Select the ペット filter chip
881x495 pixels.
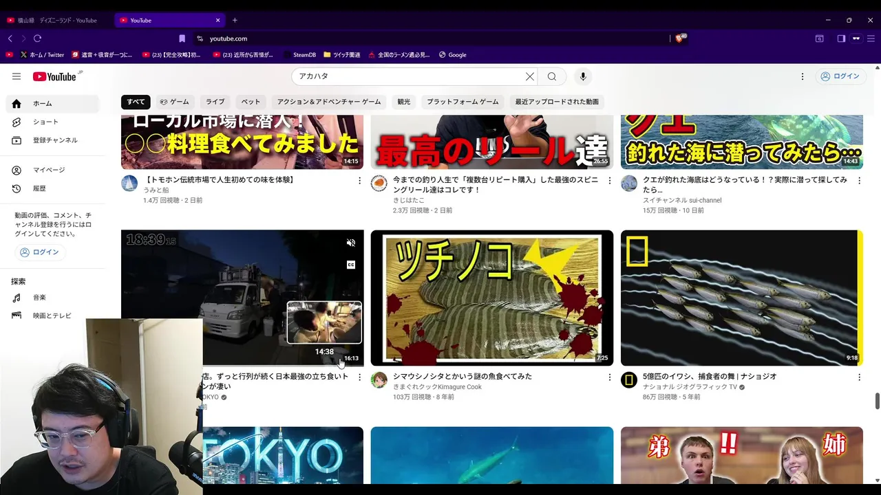(x=251, y=102)
